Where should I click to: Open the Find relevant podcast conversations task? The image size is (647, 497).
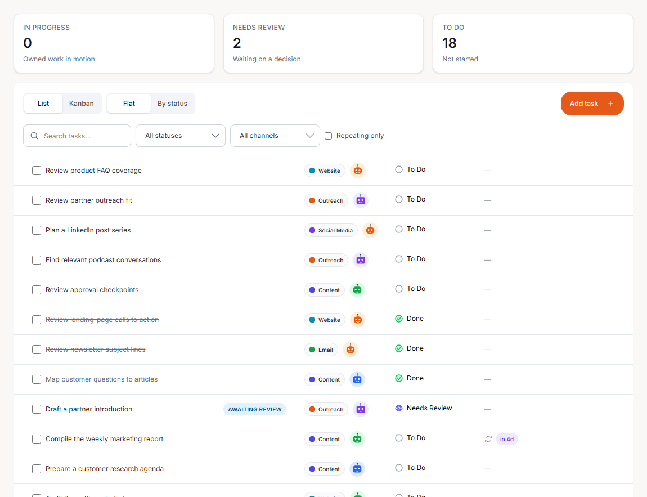[103, 260]
